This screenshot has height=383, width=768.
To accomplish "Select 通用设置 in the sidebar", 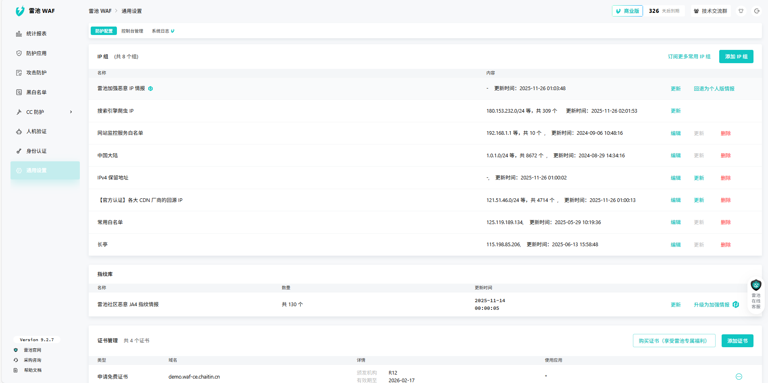I will [45, 171].
